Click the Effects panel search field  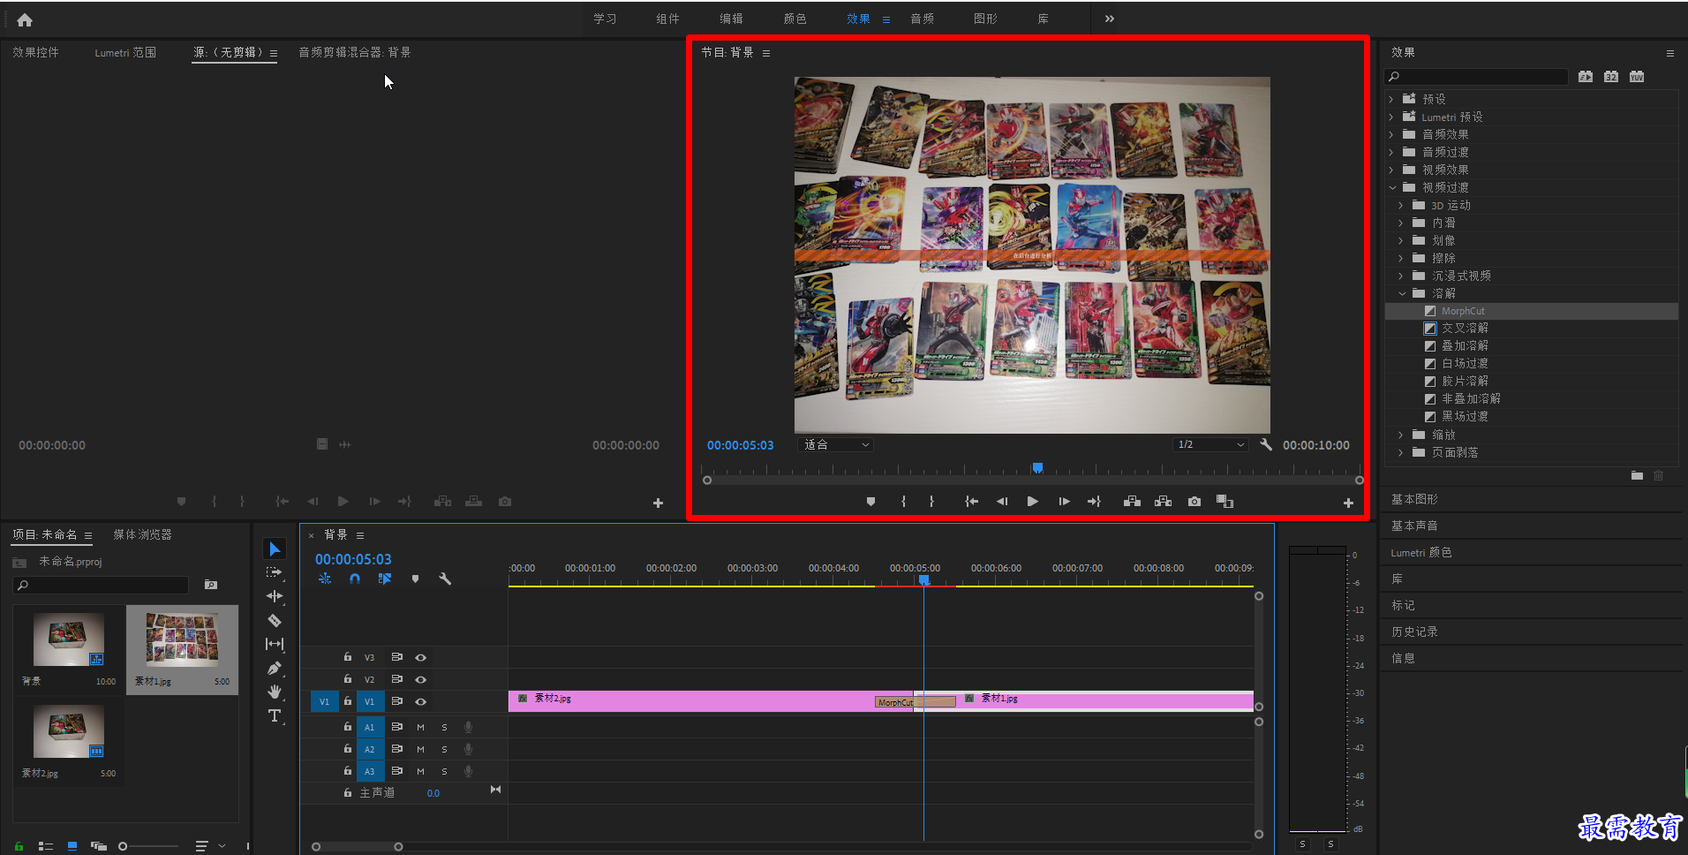[1476, 77]
